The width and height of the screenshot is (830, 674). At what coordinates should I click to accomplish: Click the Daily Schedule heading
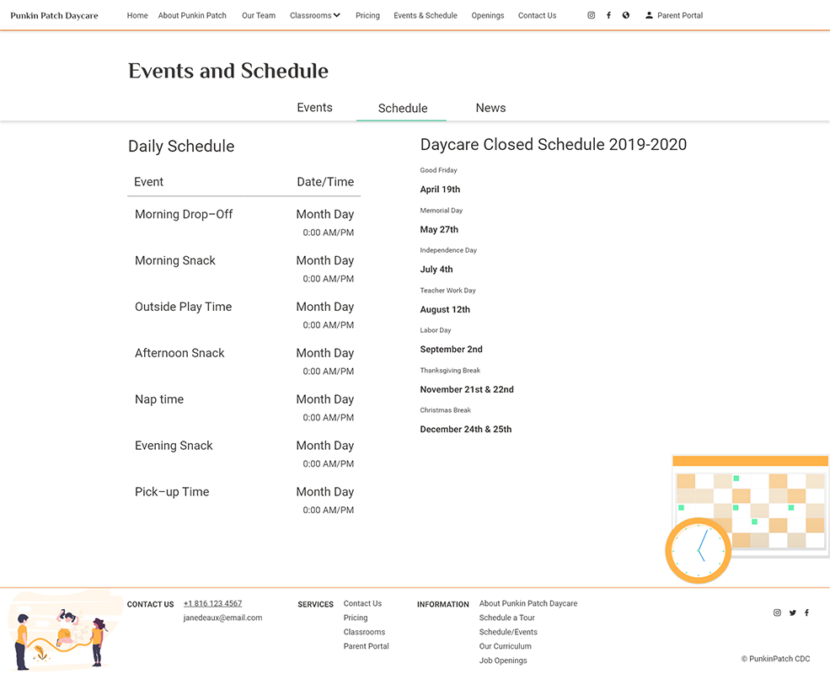click(181, 147)
